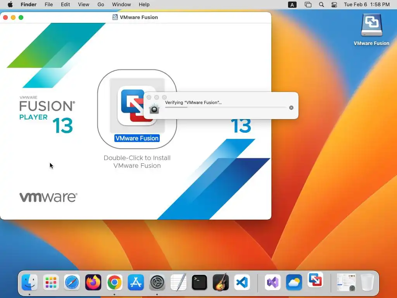This screenshot has height=298, width=397.
Task: Launch Terminal from the Dock
Action: 200,282
